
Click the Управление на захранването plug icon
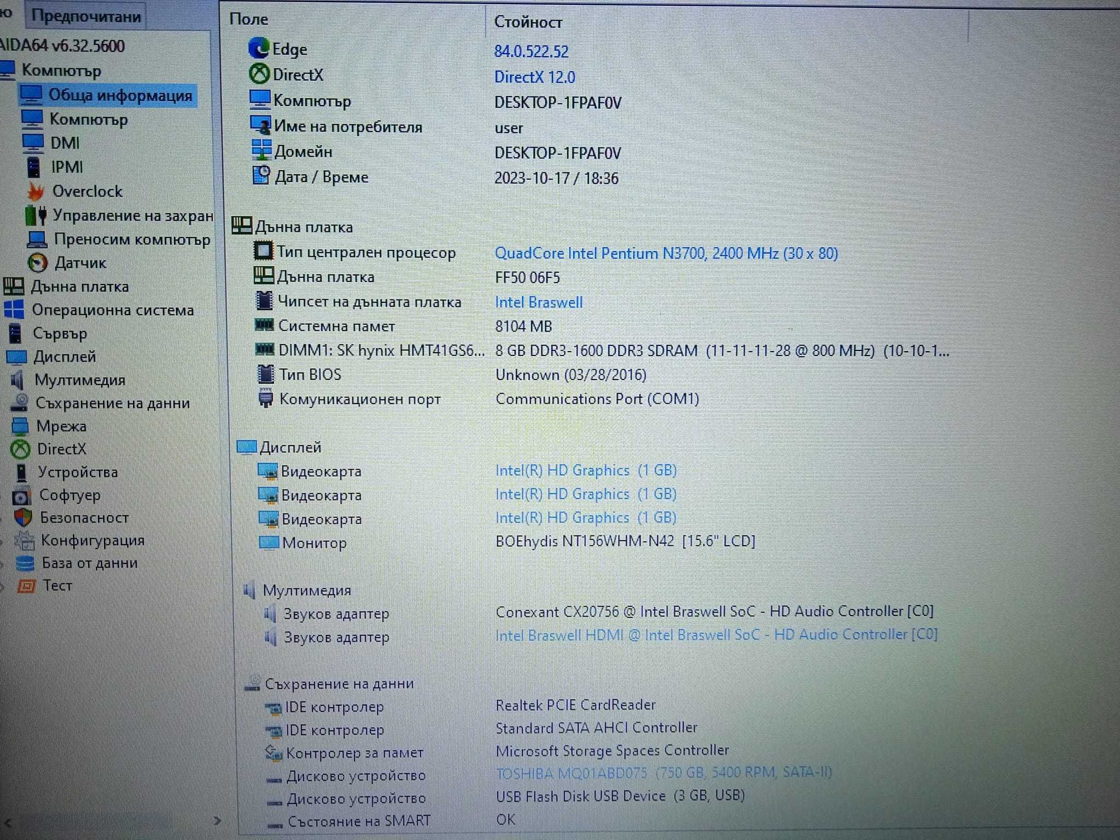[x=37, y=215]
